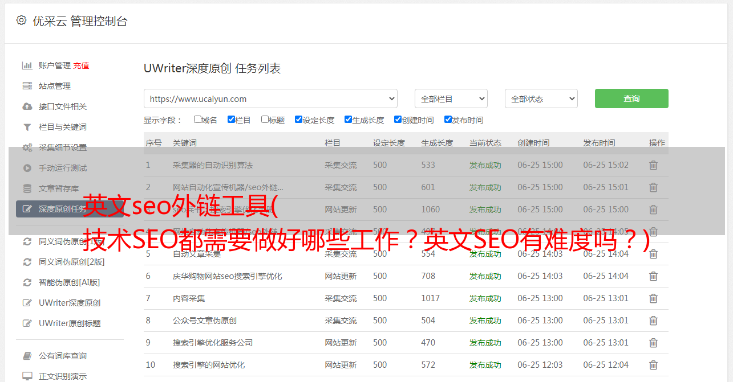The width and height of the screenshot is (733, 382).
Task: Click the UWriter原创标题 edit icon
Action: (x=27, y=323)
